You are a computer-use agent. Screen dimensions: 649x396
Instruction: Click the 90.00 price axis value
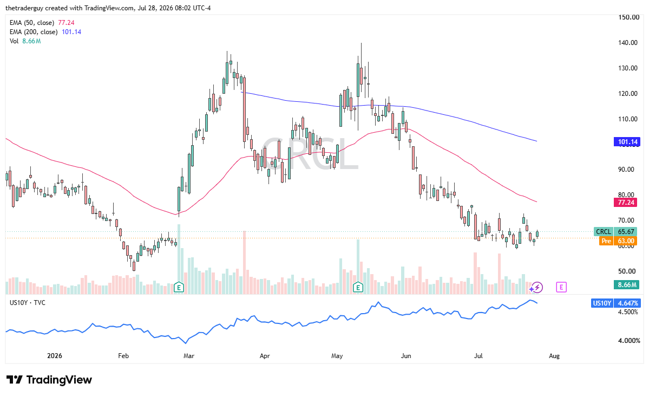[x=626, y=170]
